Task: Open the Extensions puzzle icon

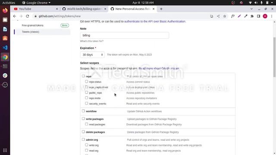Action: pyautogui.click(x=252, y=16)
